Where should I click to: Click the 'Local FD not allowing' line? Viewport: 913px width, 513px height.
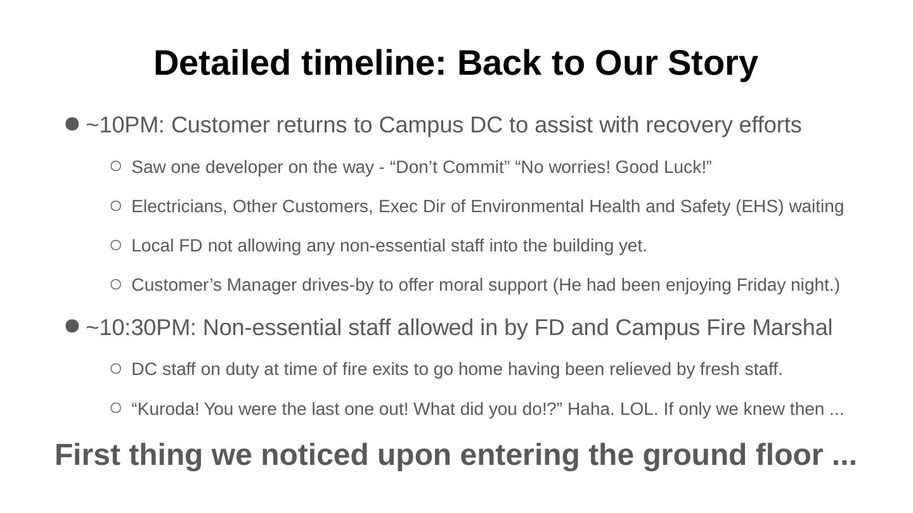(389, 246)
